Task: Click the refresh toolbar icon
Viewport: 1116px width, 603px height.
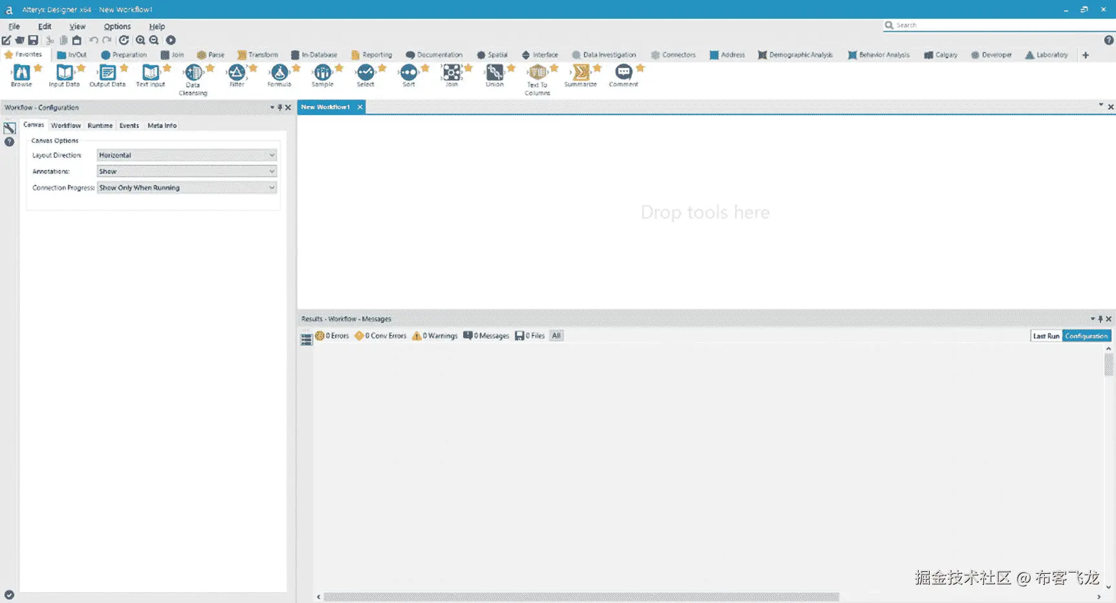Action: (x=124, y=40)
